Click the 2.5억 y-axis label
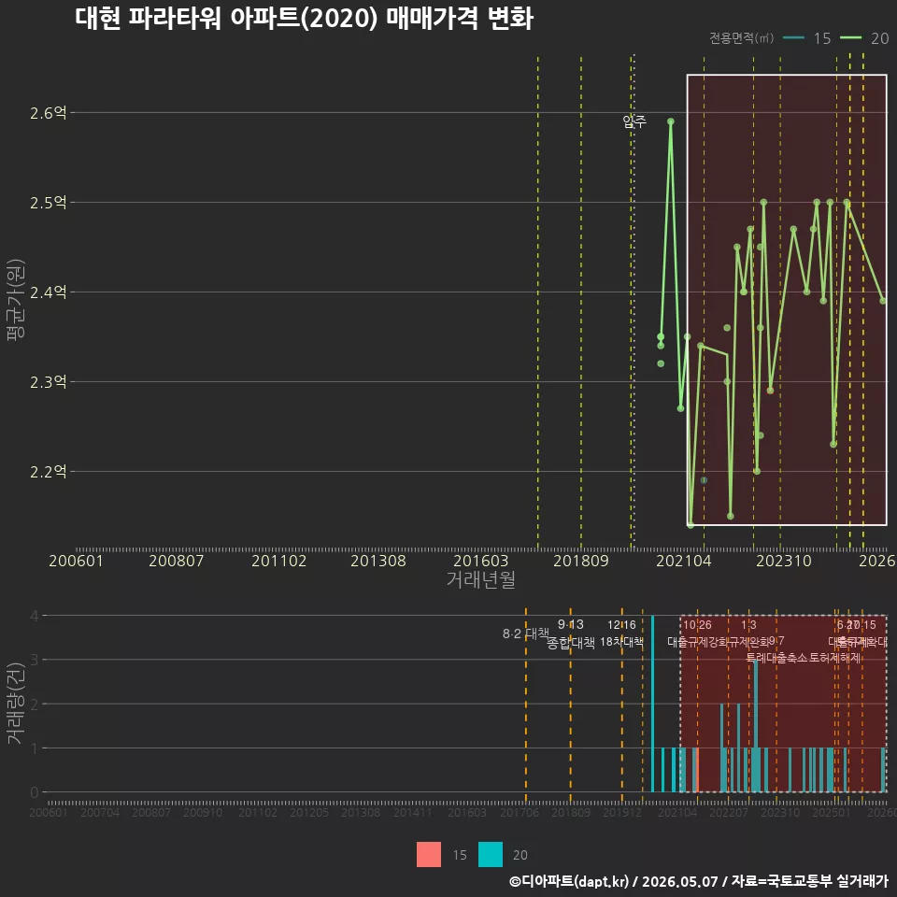Image resolution: width=897 pixels, height=897 pixels. [x=49, y=203]
